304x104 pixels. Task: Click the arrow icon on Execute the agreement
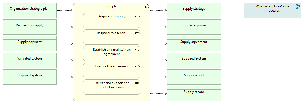[x=137, y=67]
